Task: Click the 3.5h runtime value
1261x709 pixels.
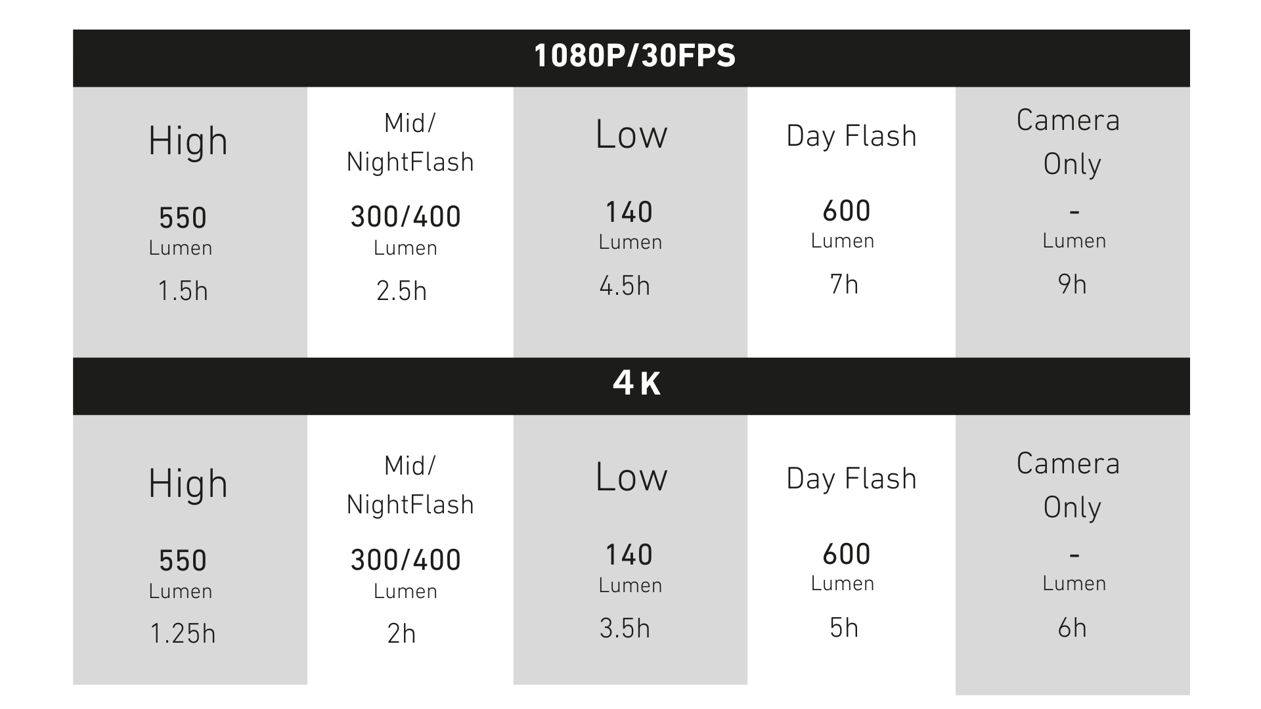Action: click(x=625, y=628)
